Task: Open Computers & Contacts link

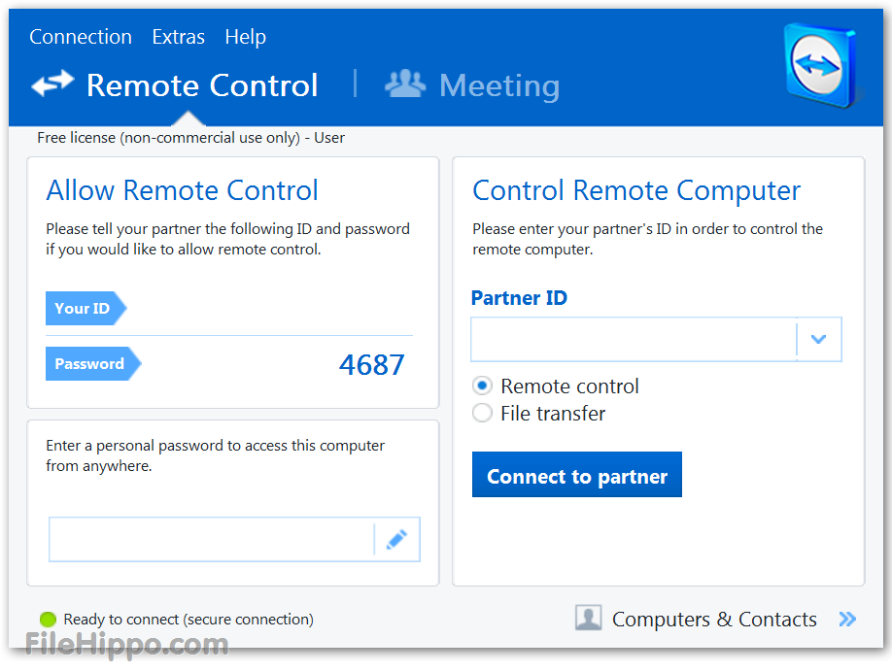Action: 713,620
